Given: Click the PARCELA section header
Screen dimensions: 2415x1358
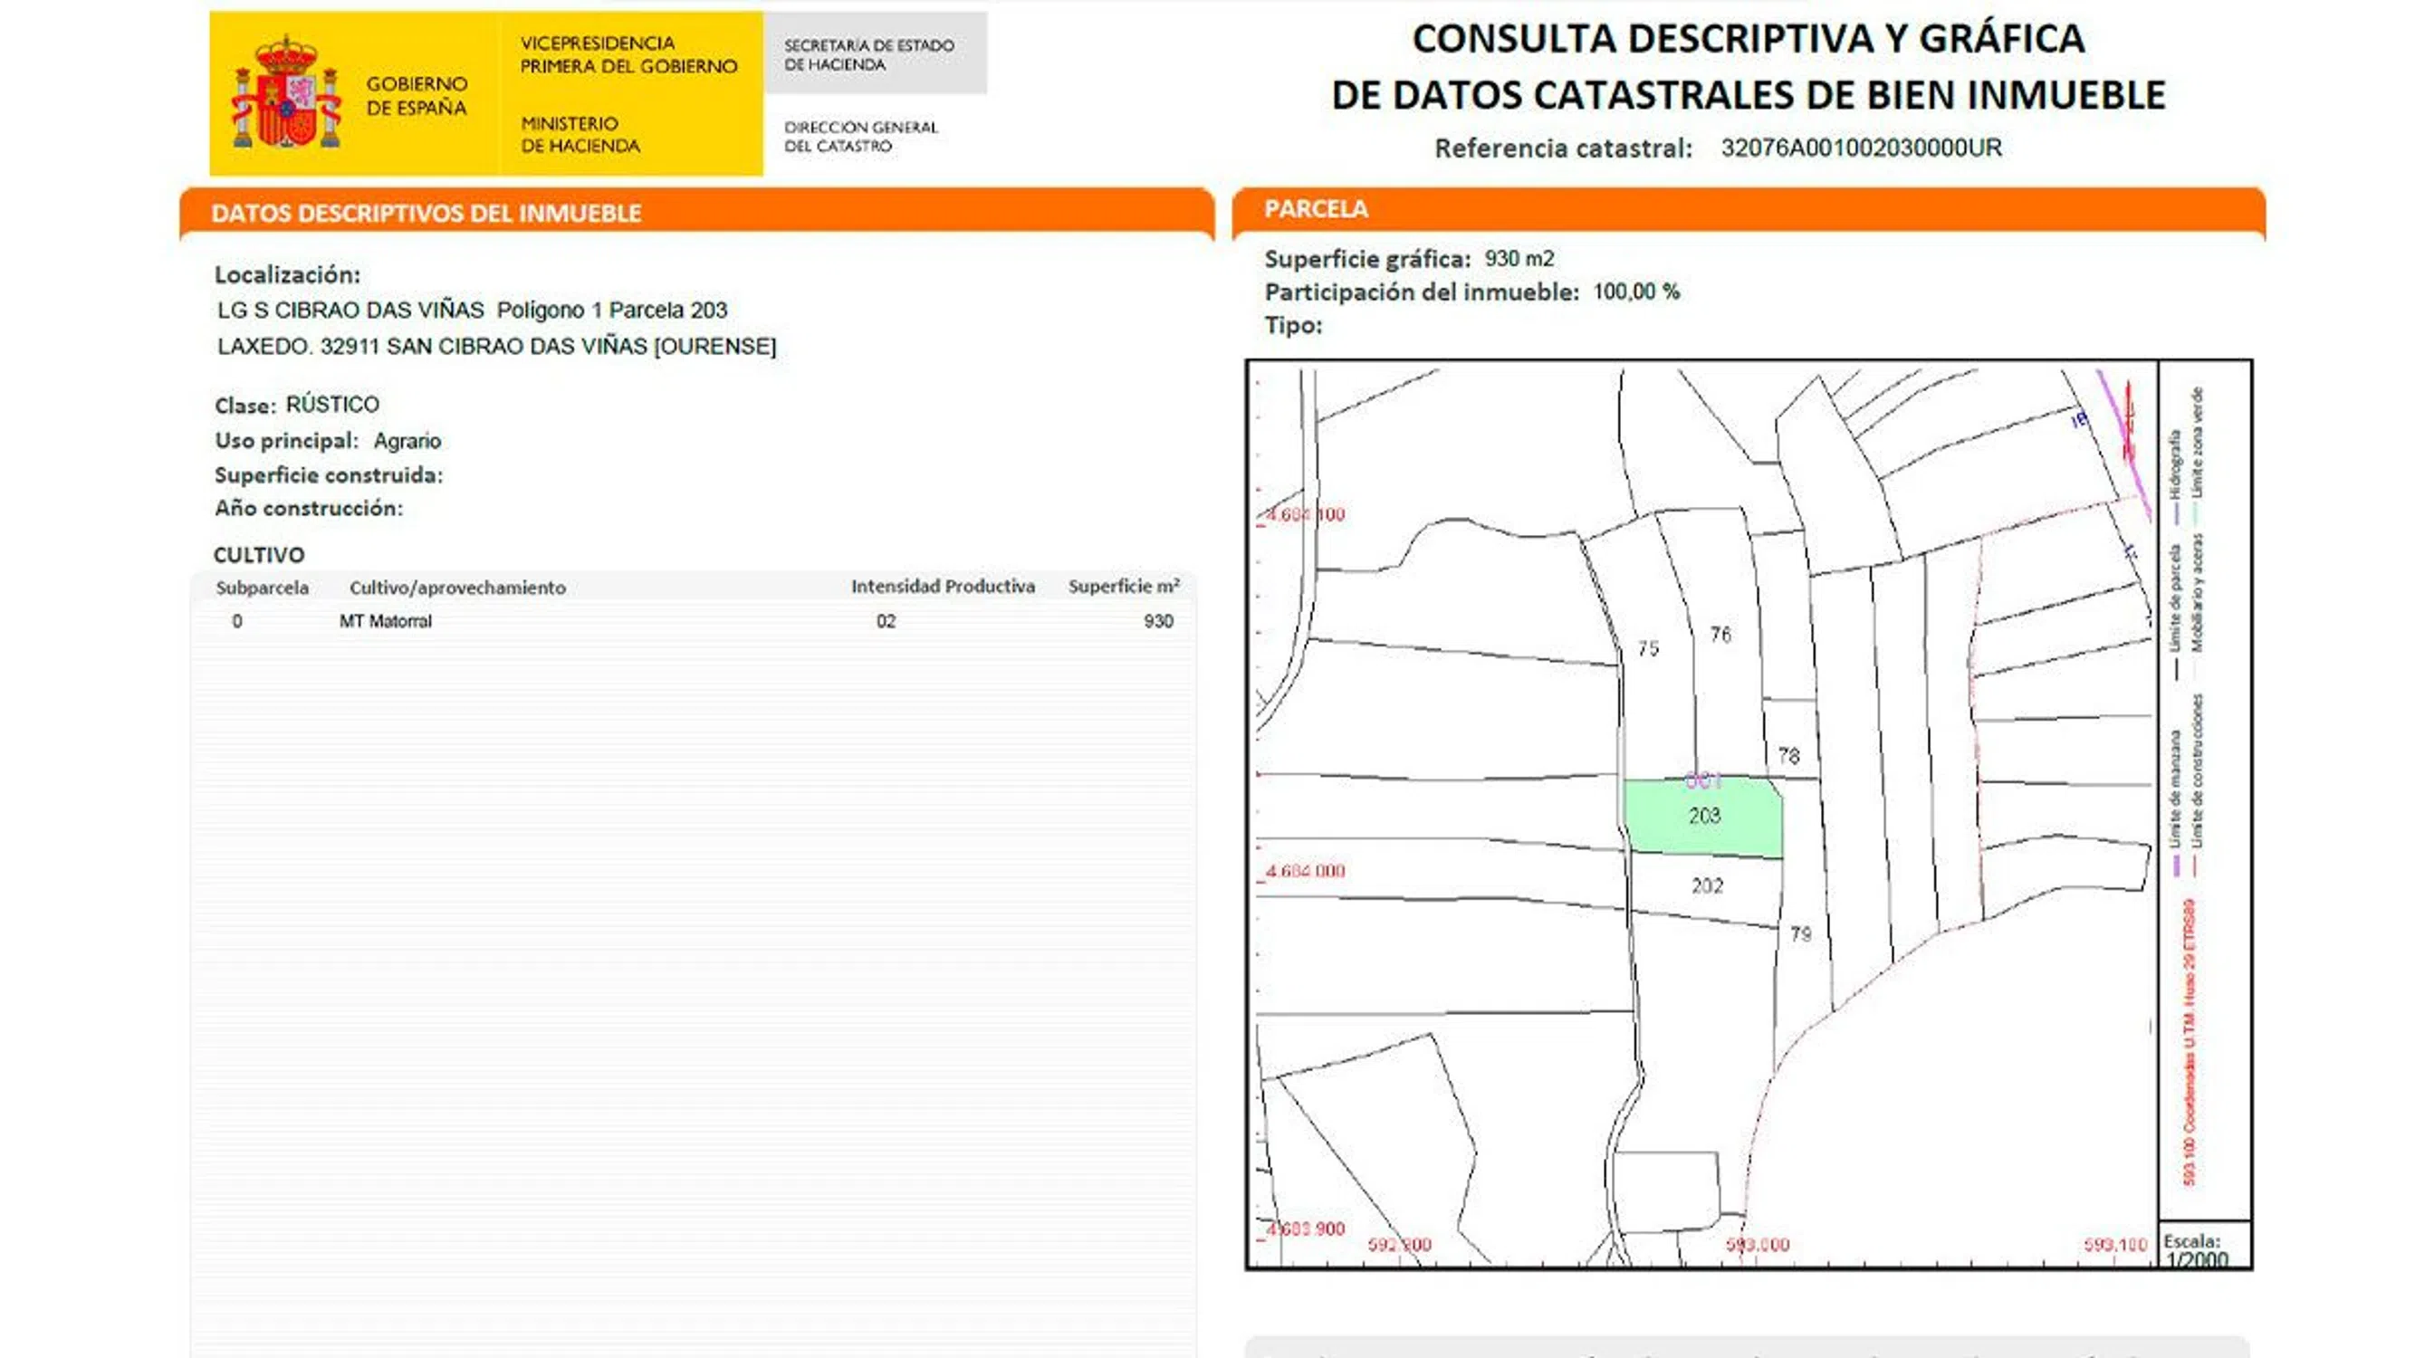Looking at the screenshot, I should (x=1316, y=209).
